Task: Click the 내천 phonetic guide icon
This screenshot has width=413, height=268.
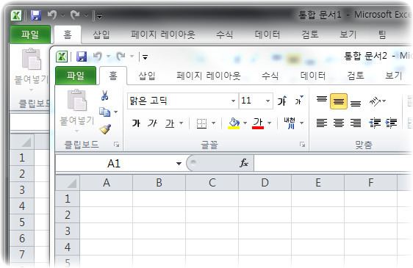Action: click(x=290, y=123)
